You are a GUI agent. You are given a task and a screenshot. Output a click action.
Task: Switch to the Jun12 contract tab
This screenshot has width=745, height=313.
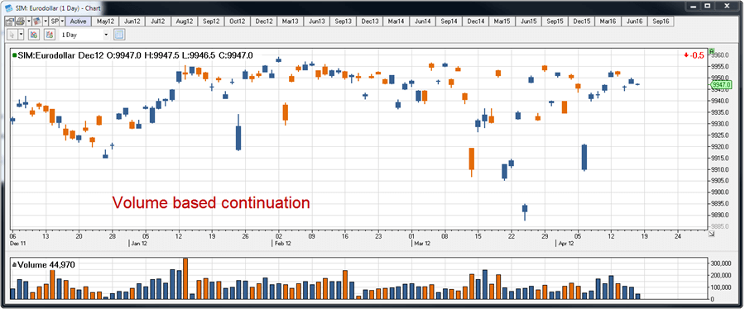[132, 21]
